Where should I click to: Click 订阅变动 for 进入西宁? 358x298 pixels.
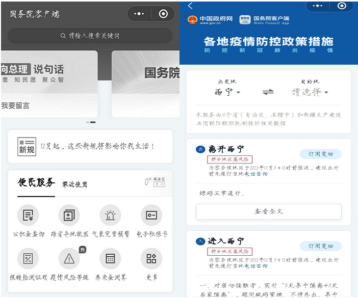321,246
